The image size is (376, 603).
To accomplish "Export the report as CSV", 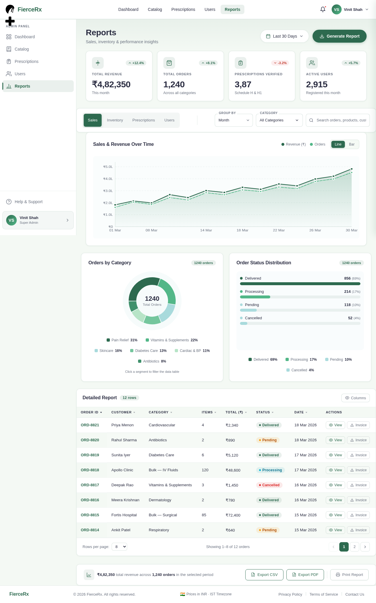I will (x=264, y=575).
